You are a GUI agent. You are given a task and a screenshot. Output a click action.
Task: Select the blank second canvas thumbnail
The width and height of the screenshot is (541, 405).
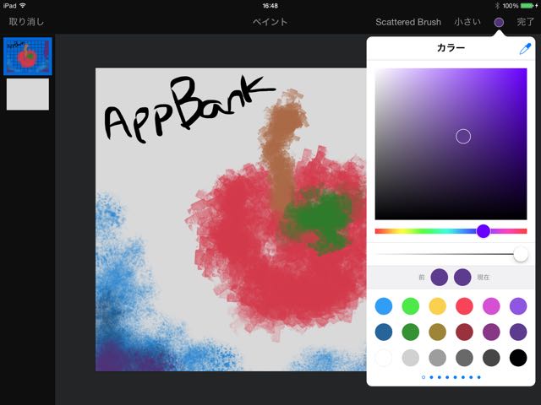coord(28,94)
